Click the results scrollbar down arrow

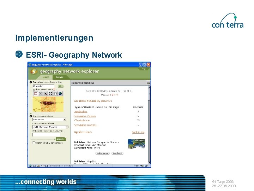[149, 162]
